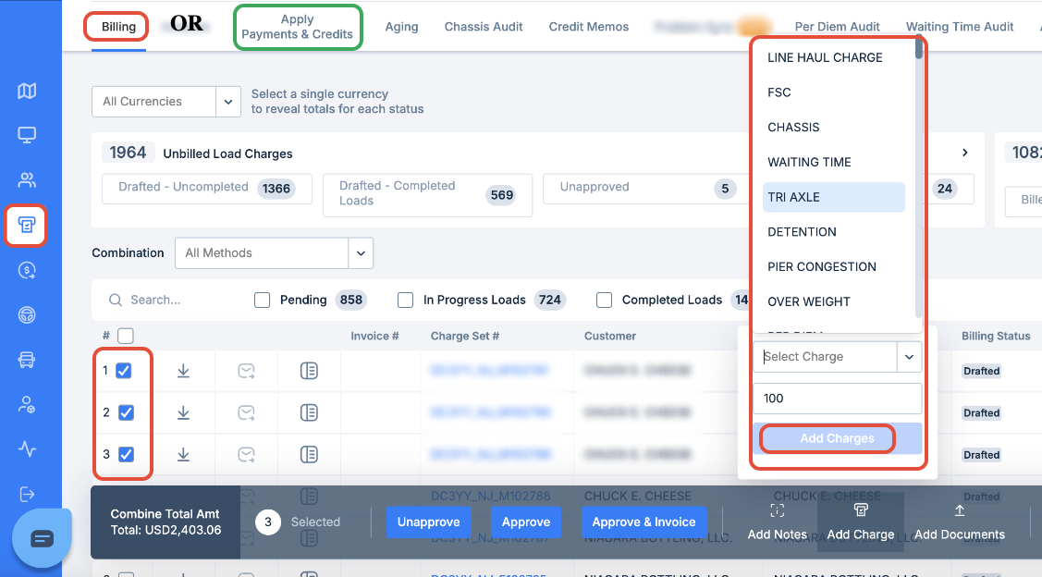Click the logout arrow sidebar icon

[27, 494]
